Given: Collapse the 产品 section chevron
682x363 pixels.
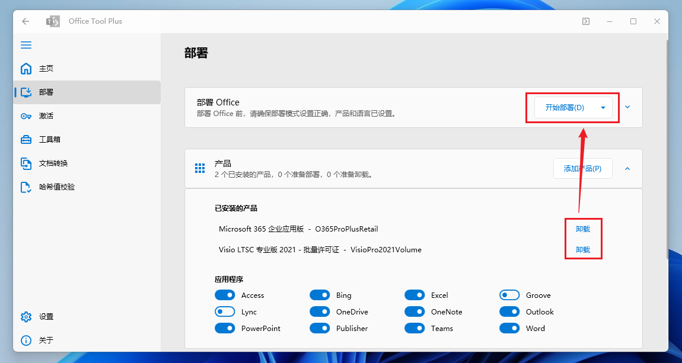Looking at the screenshot, I should point(627,169).
